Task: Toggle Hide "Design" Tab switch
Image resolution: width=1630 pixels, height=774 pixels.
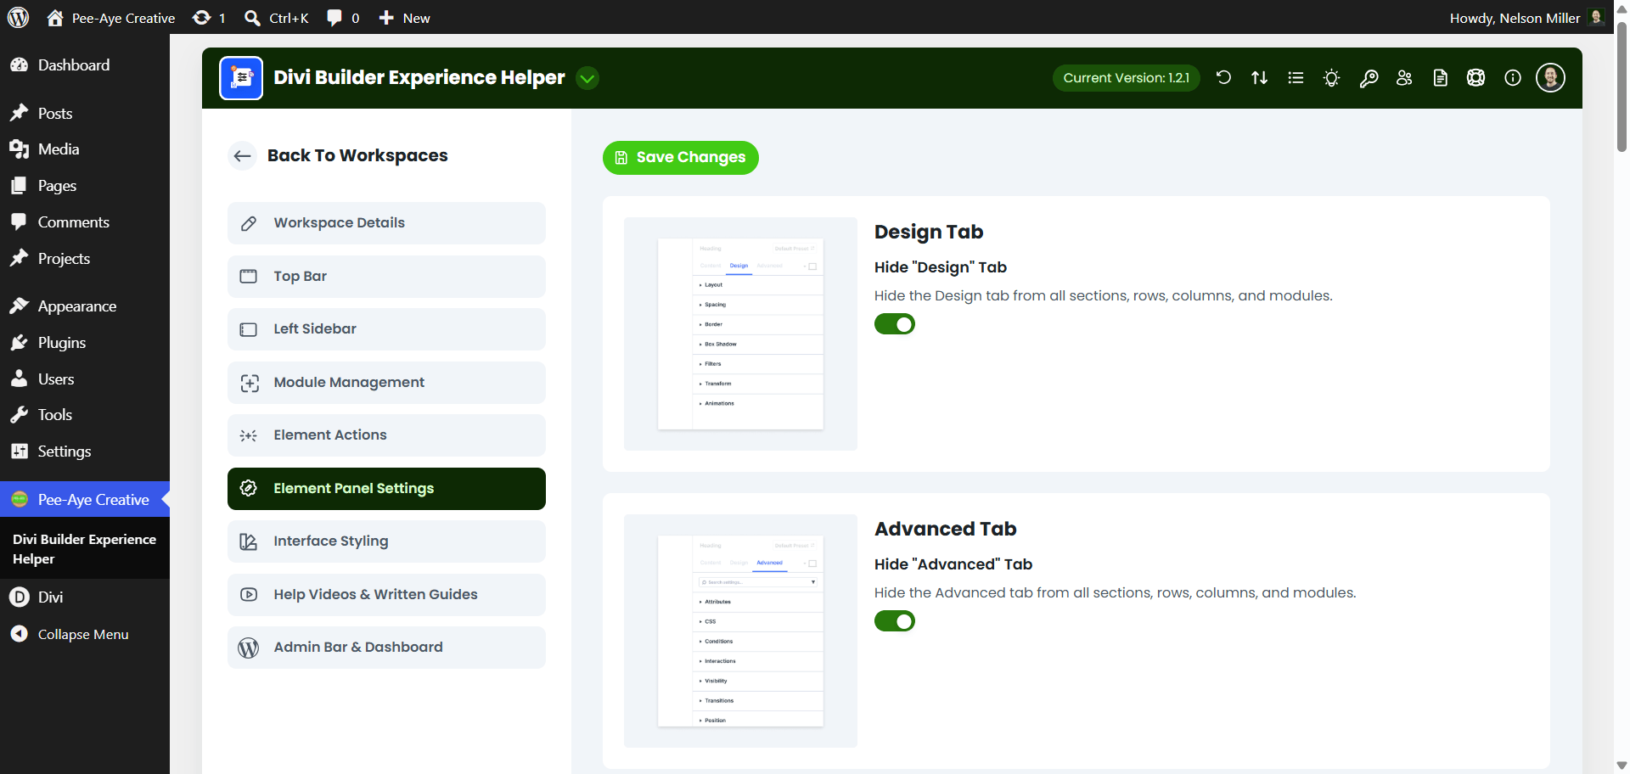Action: pos(895,324)
